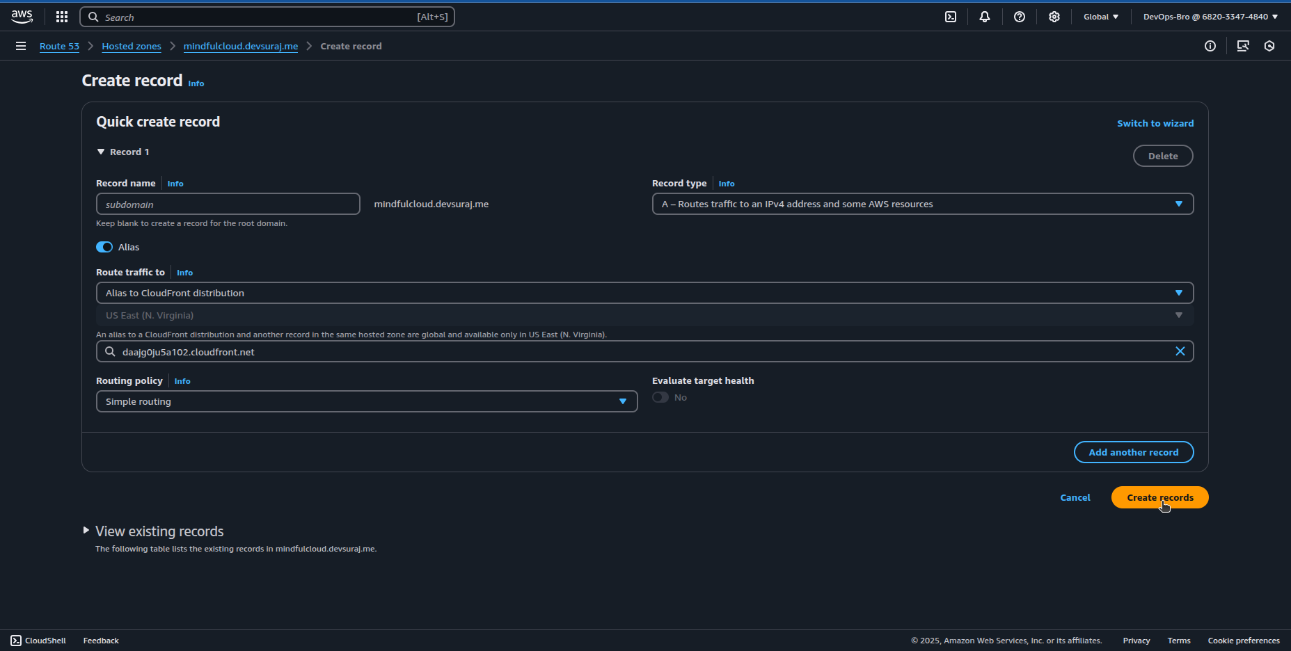
Task: Open Info link beside Route traffic to
Action: 184,273
